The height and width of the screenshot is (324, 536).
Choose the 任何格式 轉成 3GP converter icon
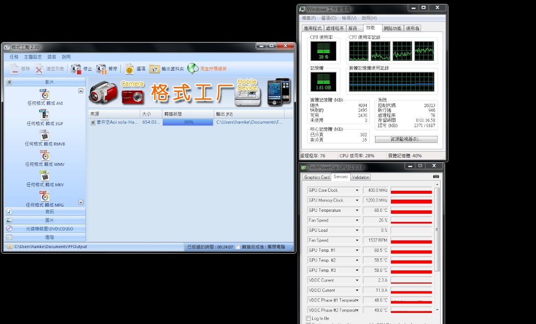pos(45,114)
